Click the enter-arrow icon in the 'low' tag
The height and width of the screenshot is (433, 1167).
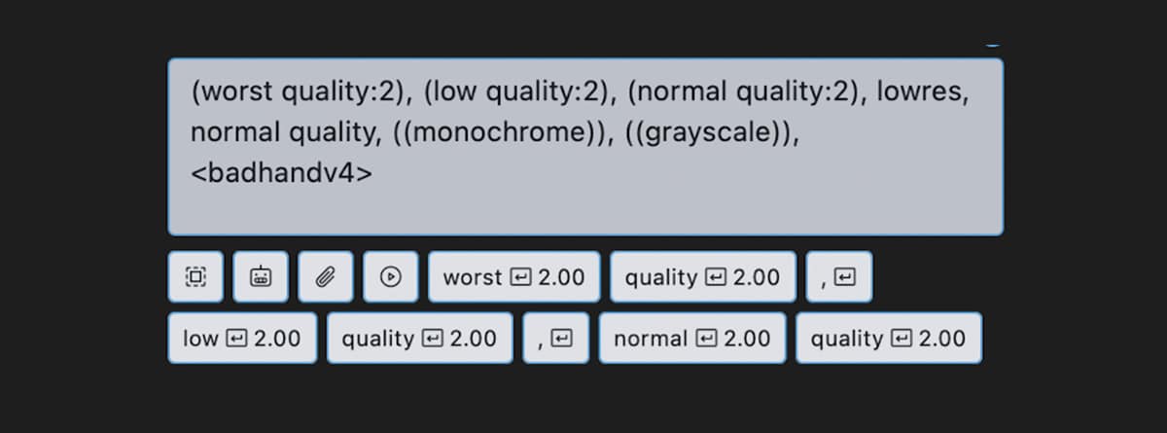click(x=236, y=339)
